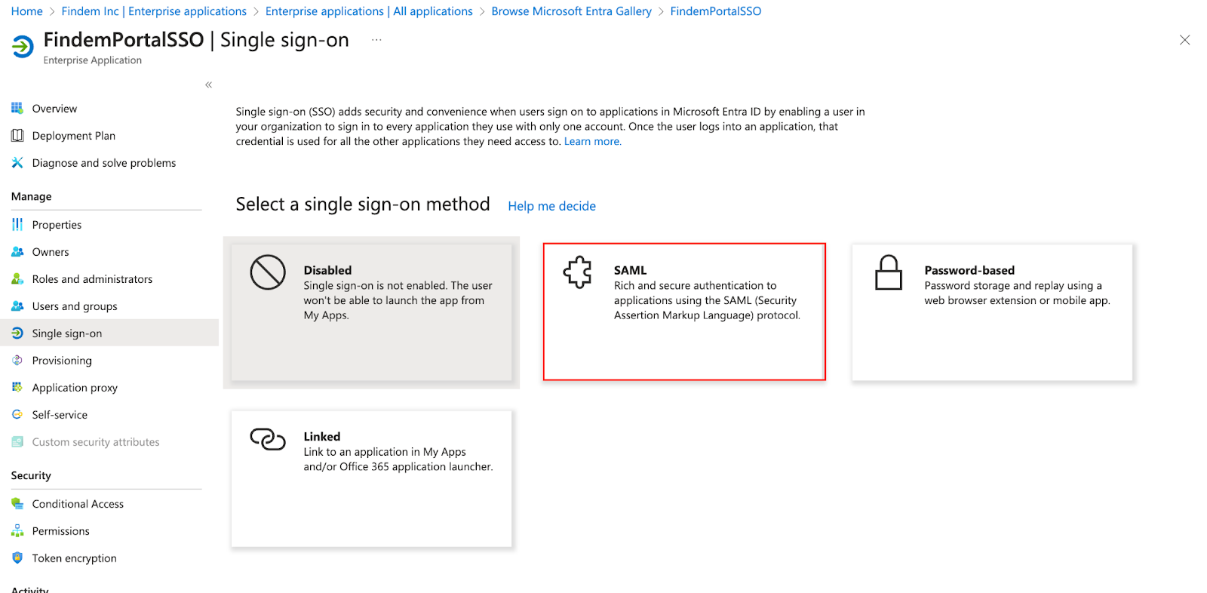Click the Diagnose and solve problems wrench icon

(17, 162)
